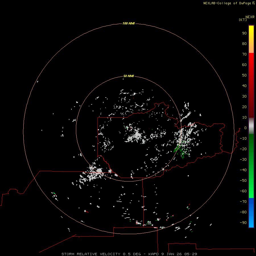
Task: Click the -90 value on the velocity scale
Action: (x=243, y=222)
